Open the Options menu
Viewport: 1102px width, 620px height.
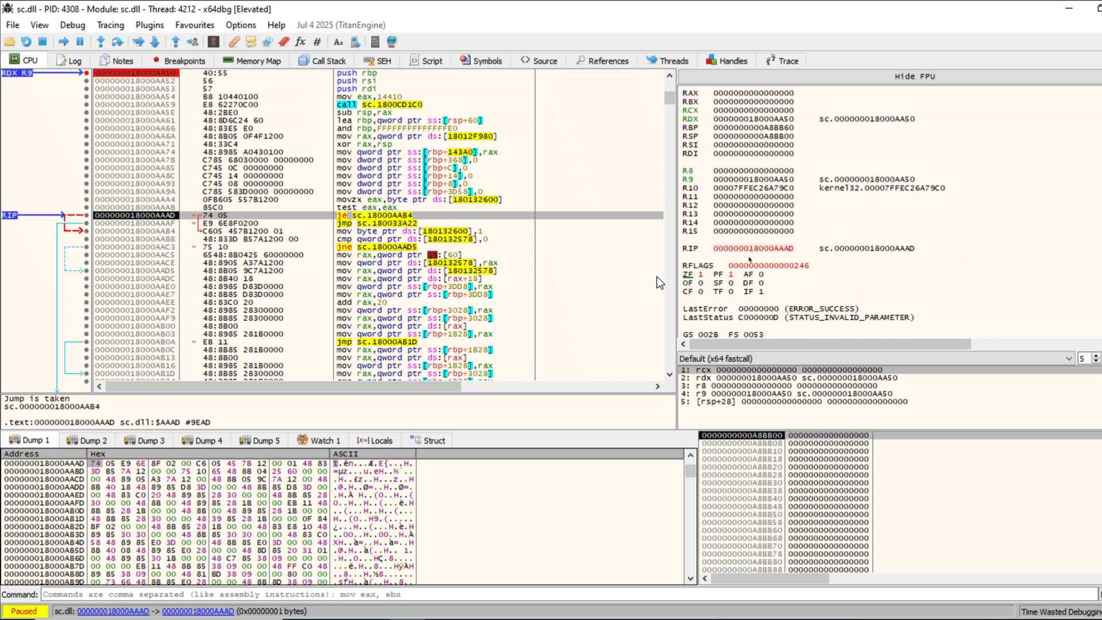(x=240, y=25)
